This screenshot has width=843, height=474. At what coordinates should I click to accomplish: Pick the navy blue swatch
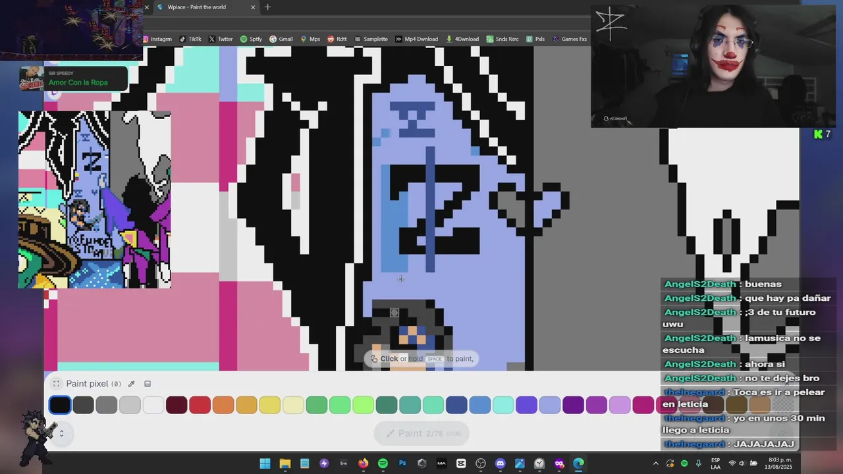456,404
